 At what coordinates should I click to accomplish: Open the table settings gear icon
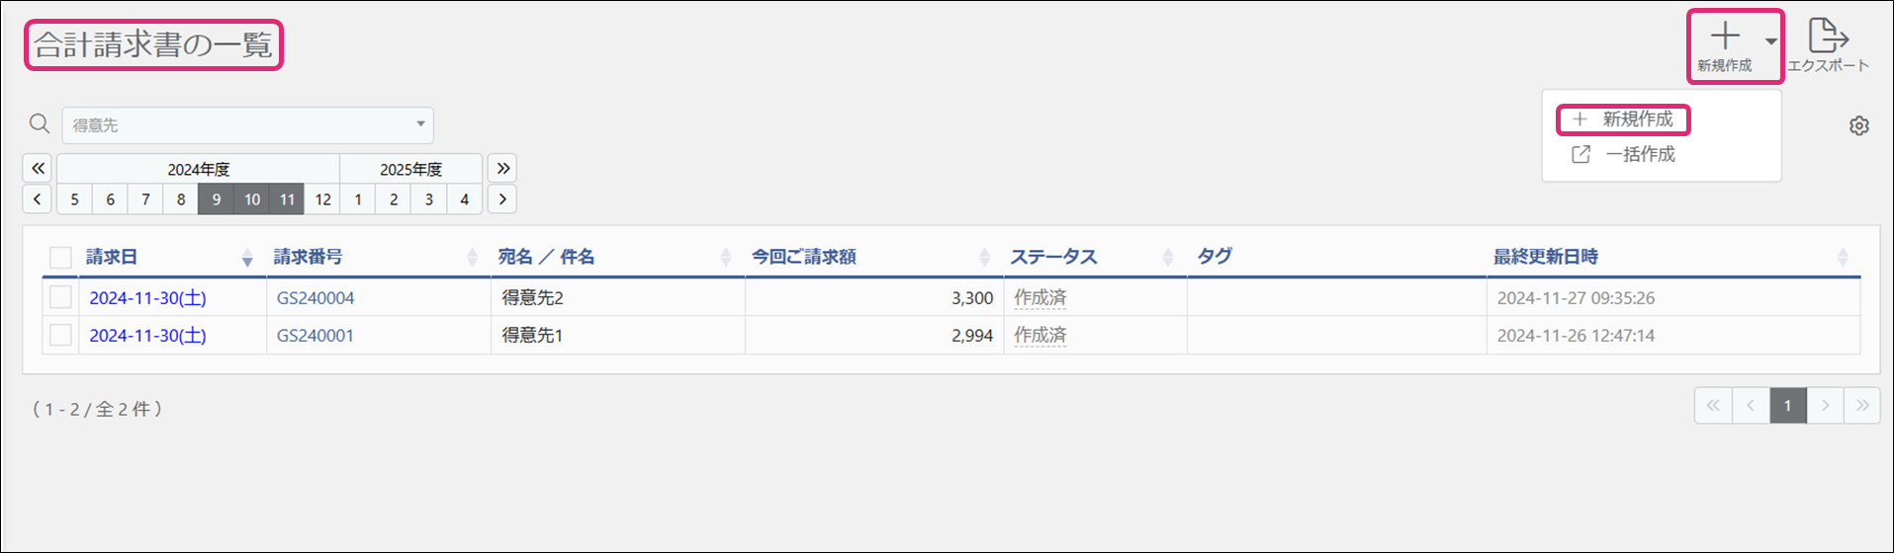tap(1859, 126)
